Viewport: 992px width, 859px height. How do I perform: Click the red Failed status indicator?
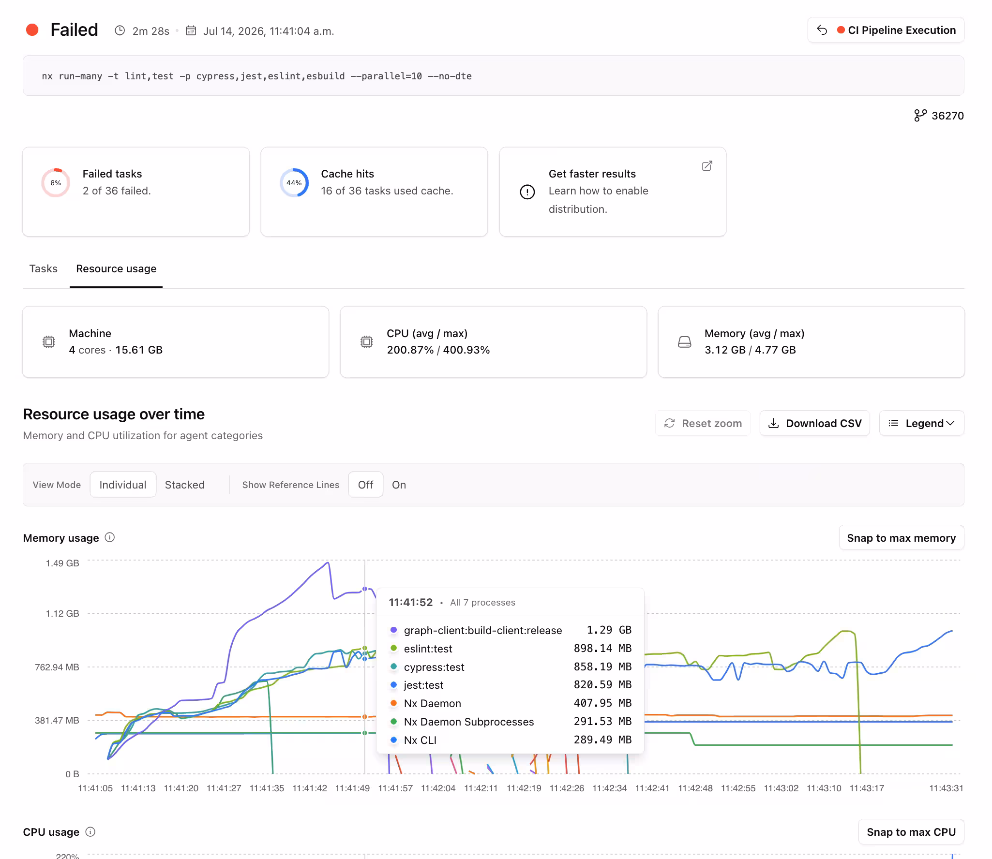[32, 30]
